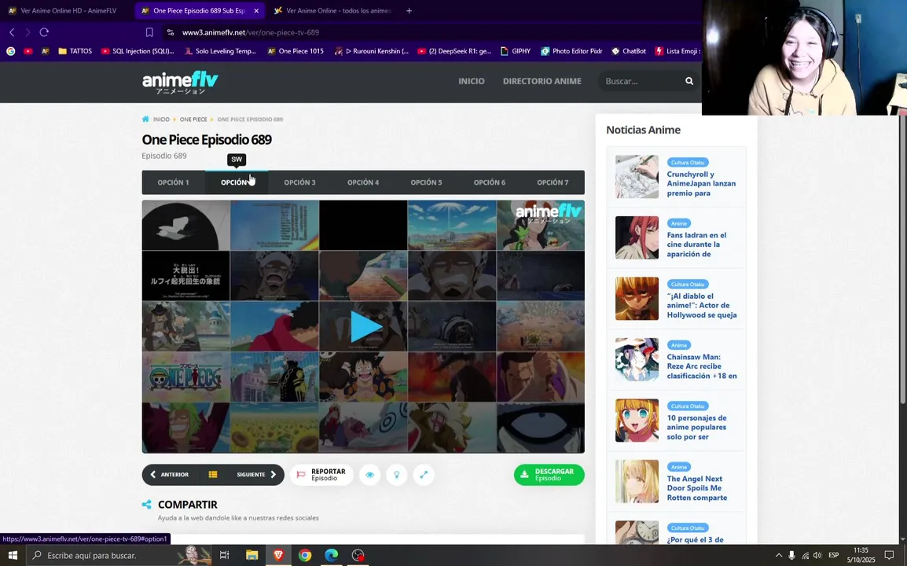Play the One Piece episode video
The width and height of the screenshot is (907, 566).
pos(366,327)
